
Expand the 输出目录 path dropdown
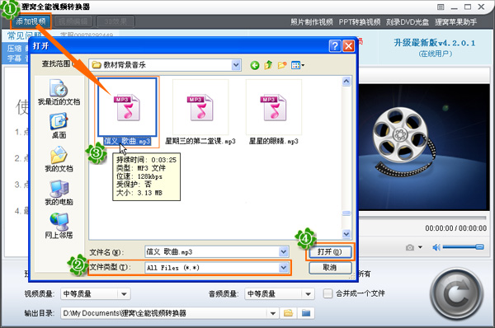coord(273,313)
